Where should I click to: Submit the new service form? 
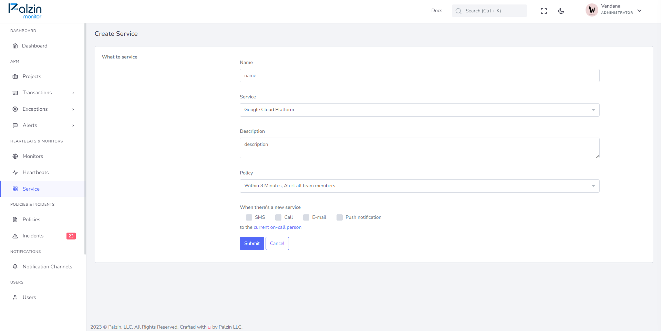[252, 243]
